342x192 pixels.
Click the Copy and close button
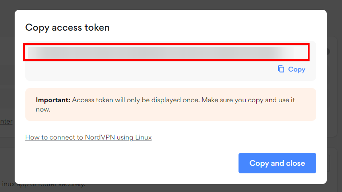277,163
